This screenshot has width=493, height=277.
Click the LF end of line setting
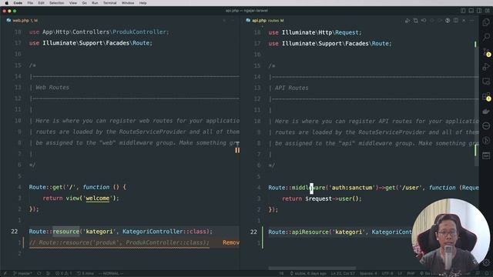(x=400, y=274)
